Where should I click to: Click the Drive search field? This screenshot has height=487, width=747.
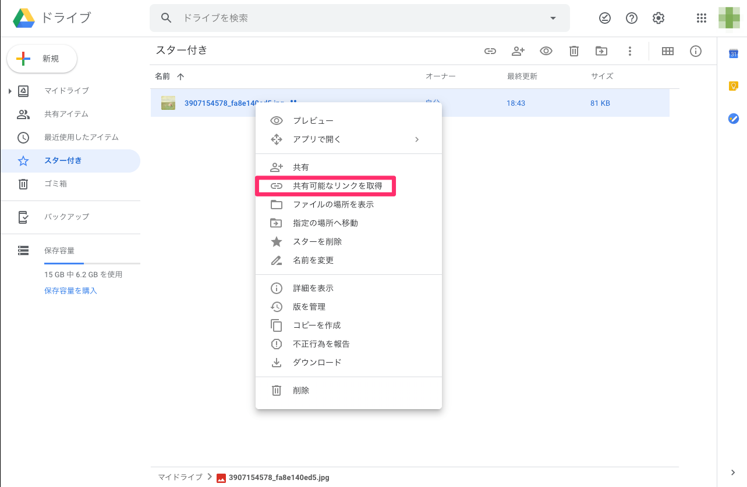pyautogui.click(x=361, y=18)
